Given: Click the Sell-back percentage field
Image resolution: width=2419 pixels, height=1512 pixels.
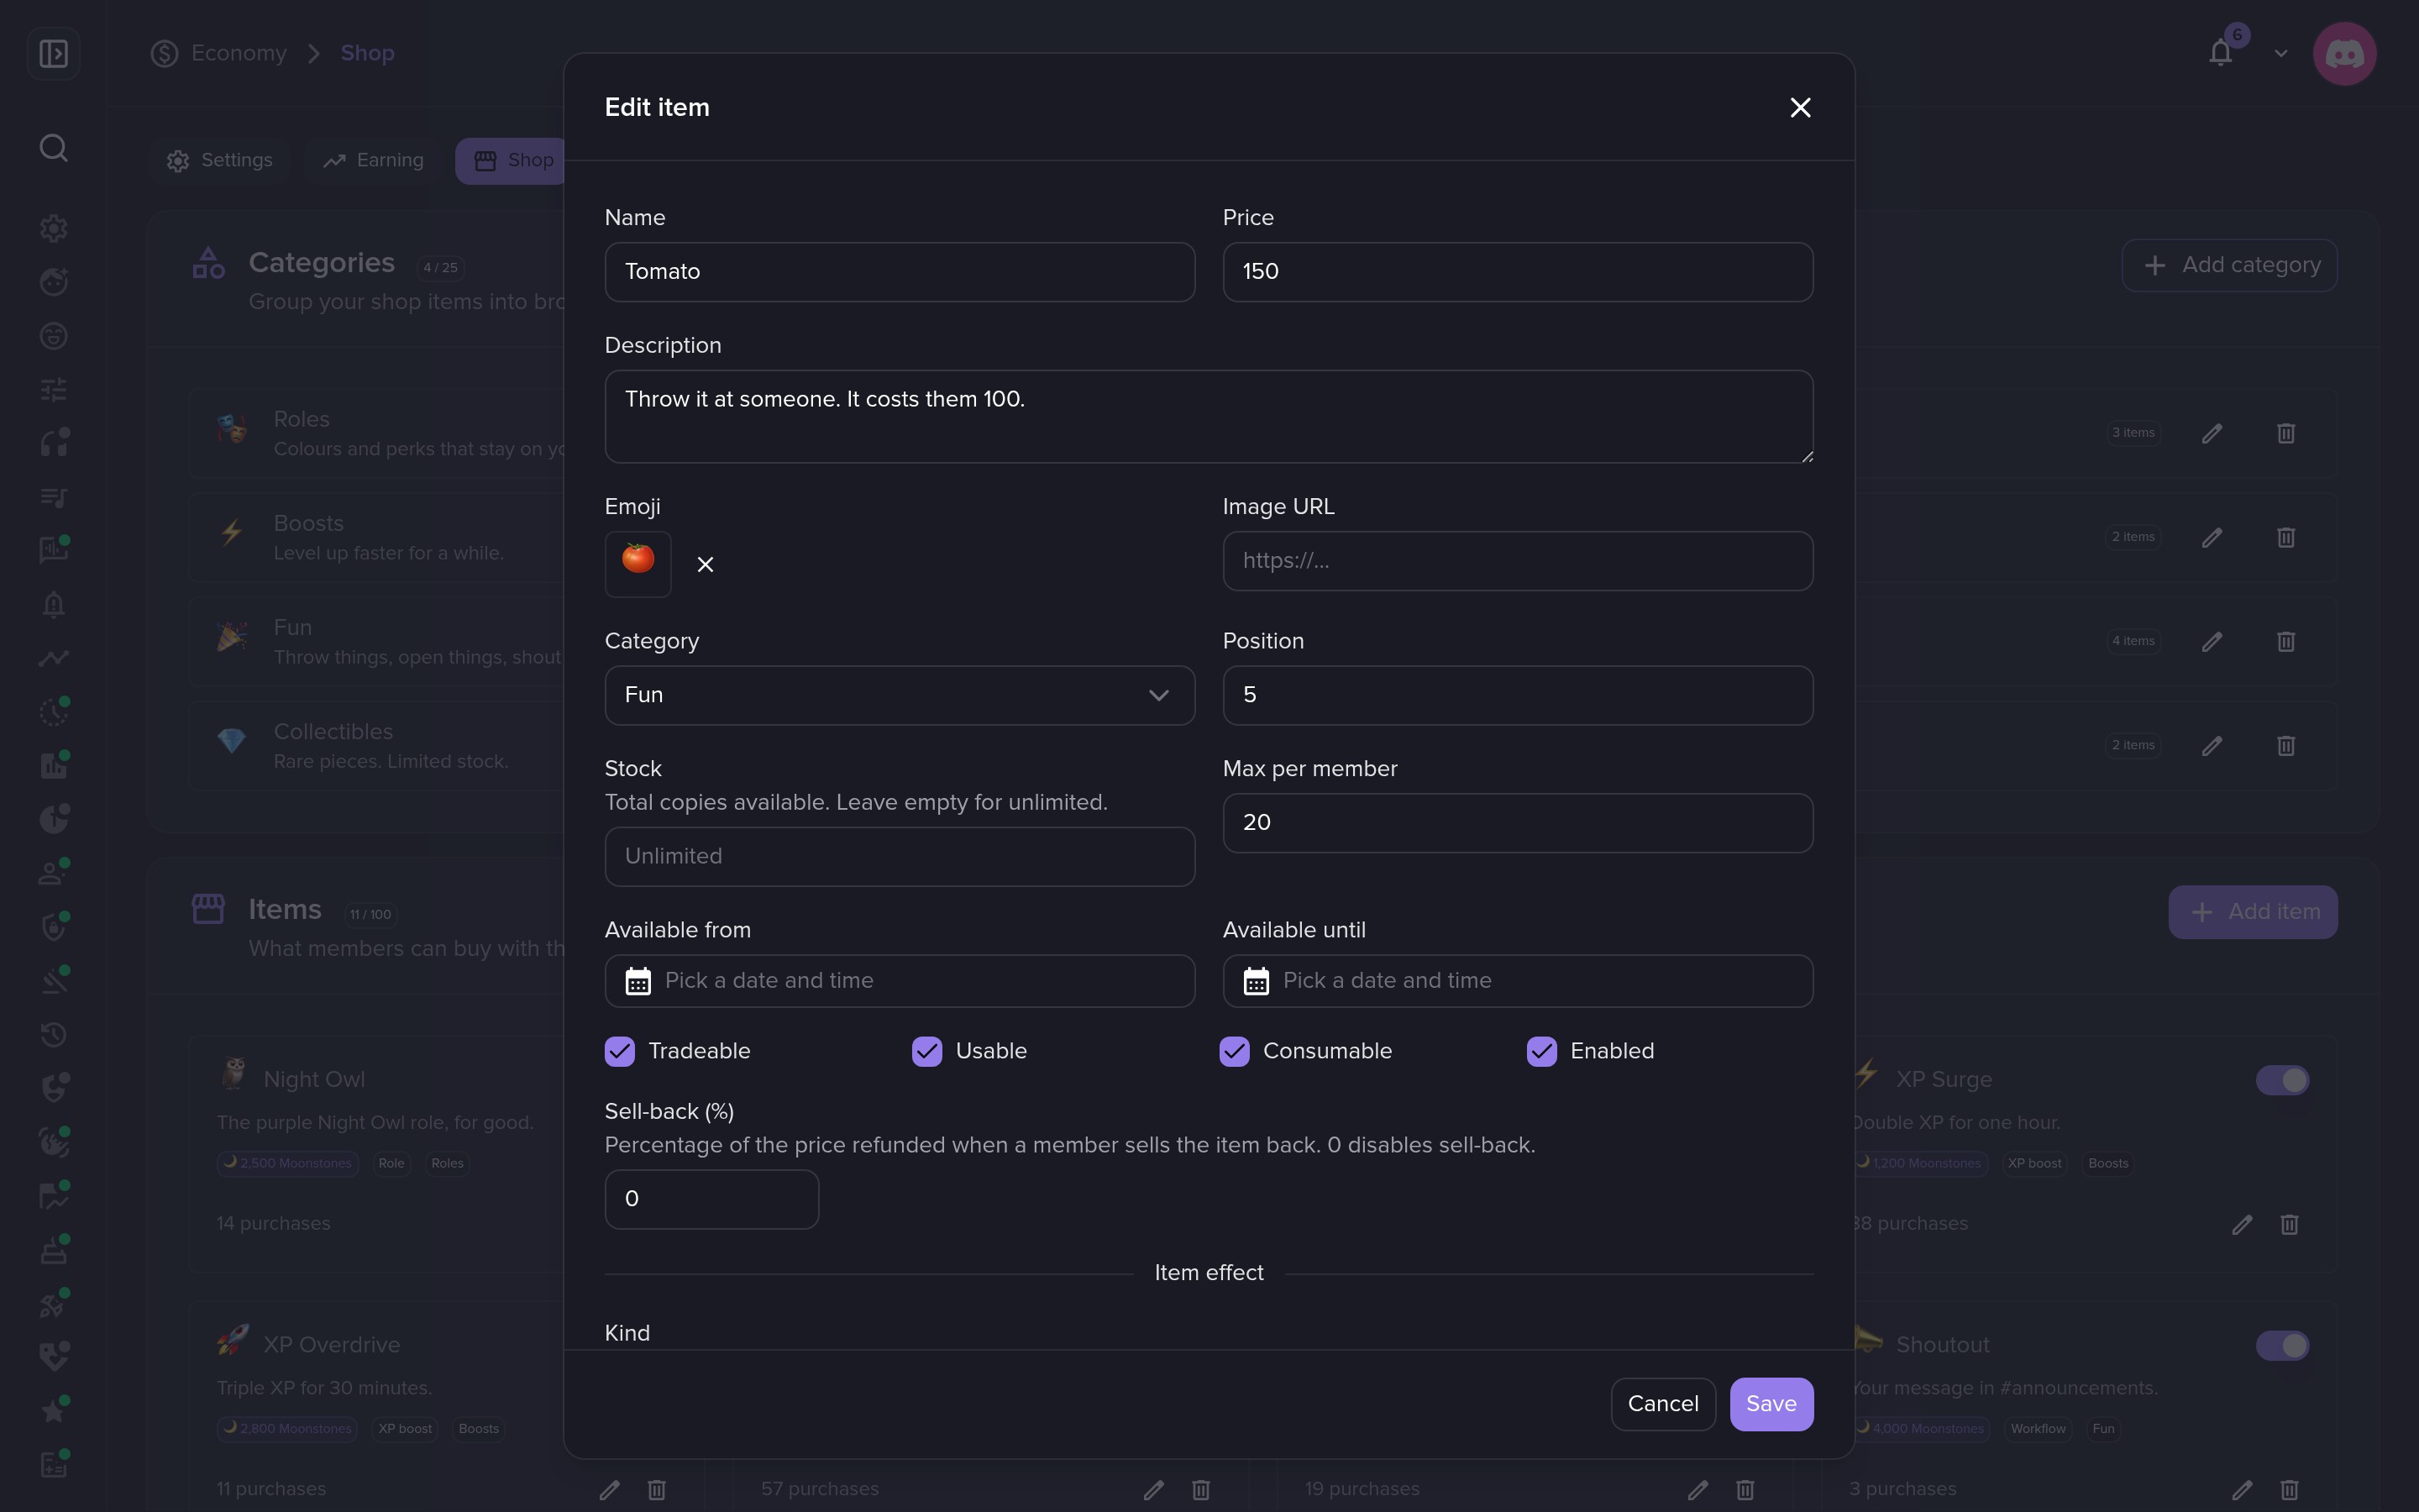Looking at the screenshot, I should (x=711, y=1199).
